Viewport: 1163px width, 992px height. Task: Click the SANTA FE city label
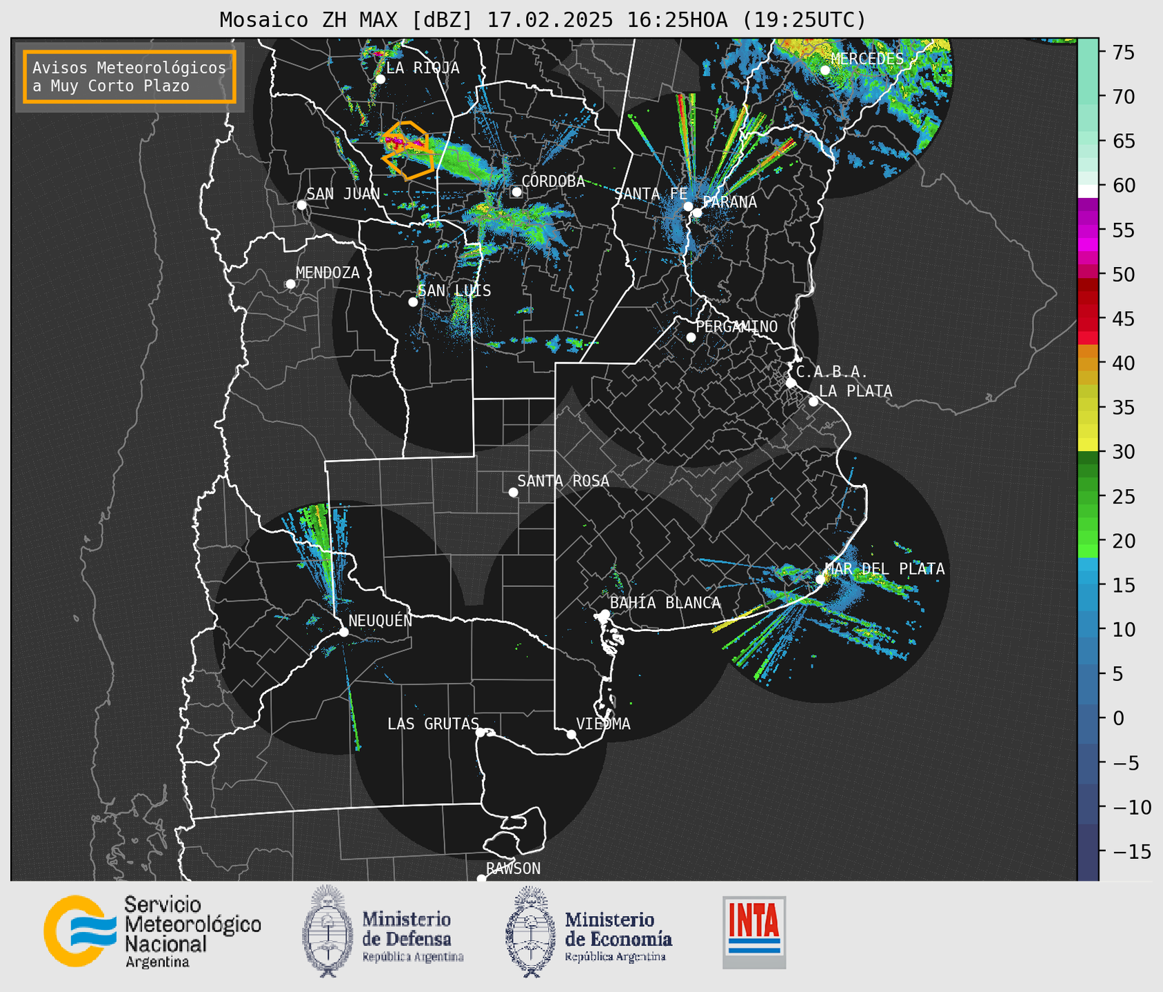[651, 194]
